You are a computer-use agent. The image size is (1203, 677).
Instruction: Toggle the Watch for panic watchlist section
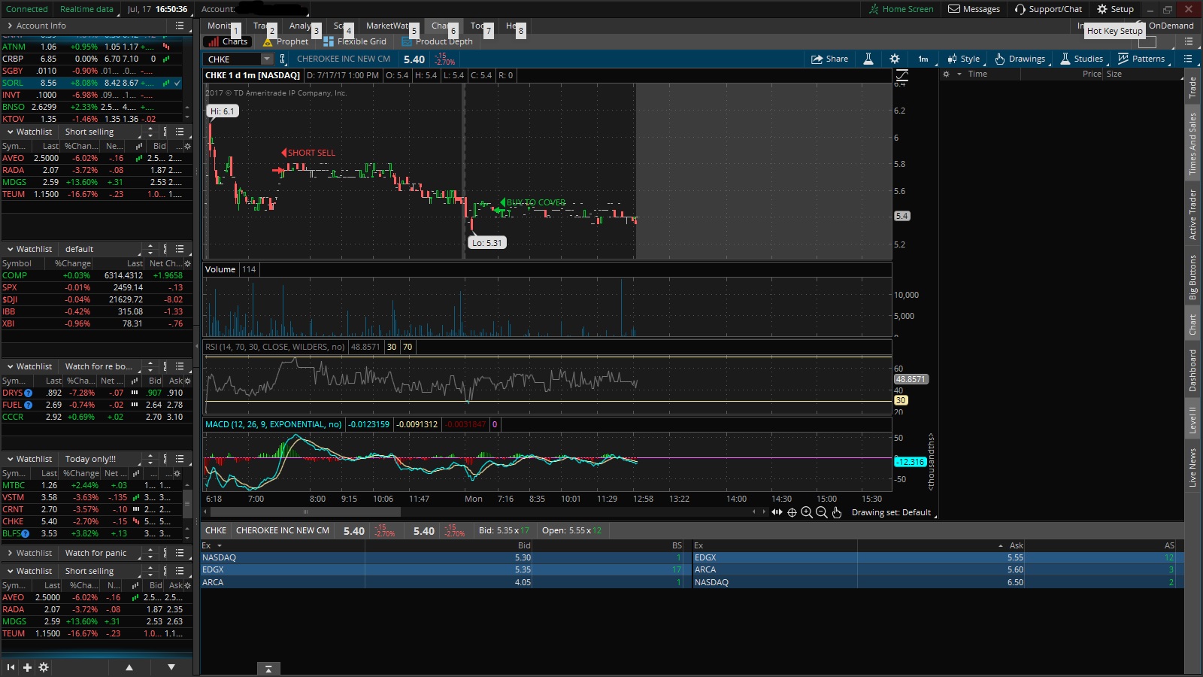[x=10, y=553]
